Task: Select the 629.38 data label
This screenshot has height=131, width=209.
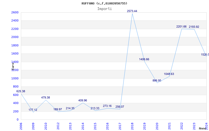Action: point(21,91)
